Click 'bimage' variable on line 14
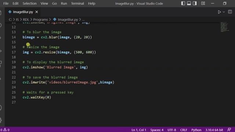The height and width of the screenshot is (132, 235). click(x=29, y=37)
